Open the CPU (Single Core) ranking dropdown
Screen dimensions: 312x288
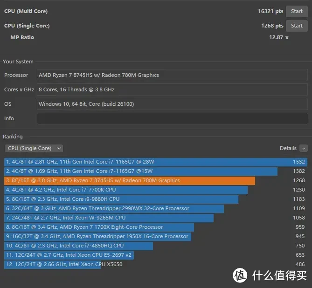[34, 148]
